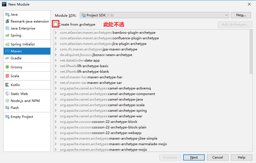256x163 pixels.
Task: Select the Spring leaf icon
Action: point(7,35)
